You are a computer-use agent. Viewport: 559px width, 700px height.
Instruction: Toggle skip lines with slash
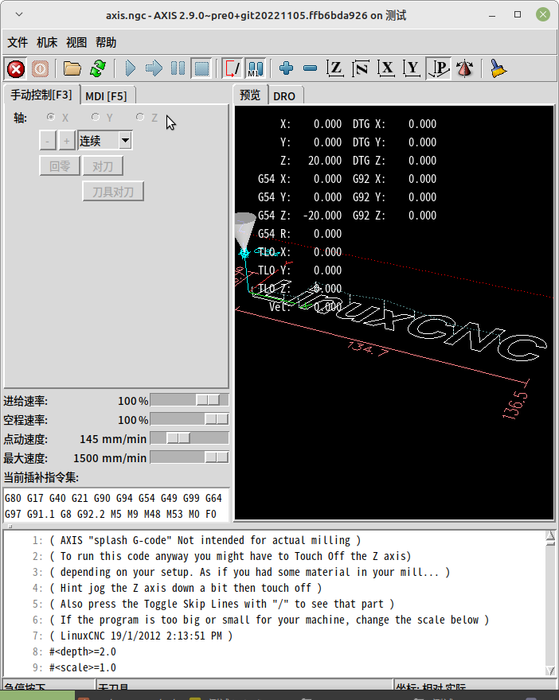[x=233, y=68]
